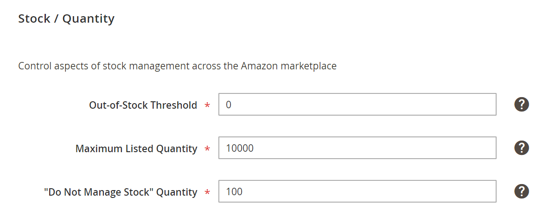The image size is (549, 222).
Task: View help for "Do Not Manage Stock" Quantity
Action: [521, 191]
